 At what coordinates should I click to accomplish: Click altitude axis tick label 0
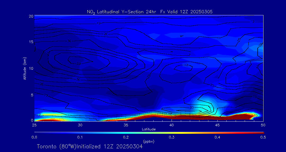click(x=32, y=120)
